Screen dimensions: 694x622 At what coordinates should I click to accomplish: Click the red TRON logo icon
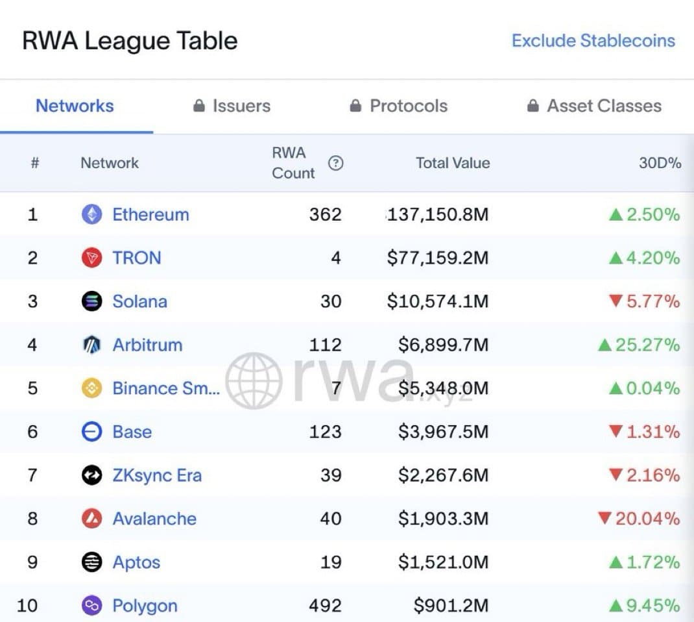pyautogui.click(x=91, y=258)
